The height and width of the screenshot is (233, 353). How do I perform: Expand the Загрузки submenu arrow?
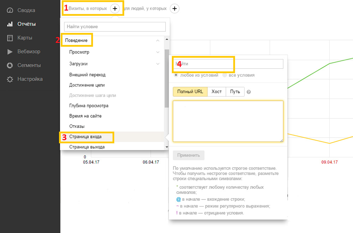click(x=157, y=64)
